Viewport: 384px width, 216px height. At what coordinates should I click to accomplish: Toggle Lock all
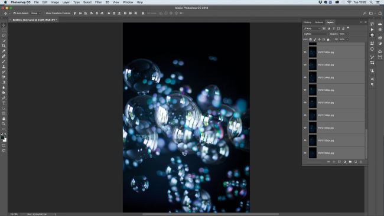[328, 39]
